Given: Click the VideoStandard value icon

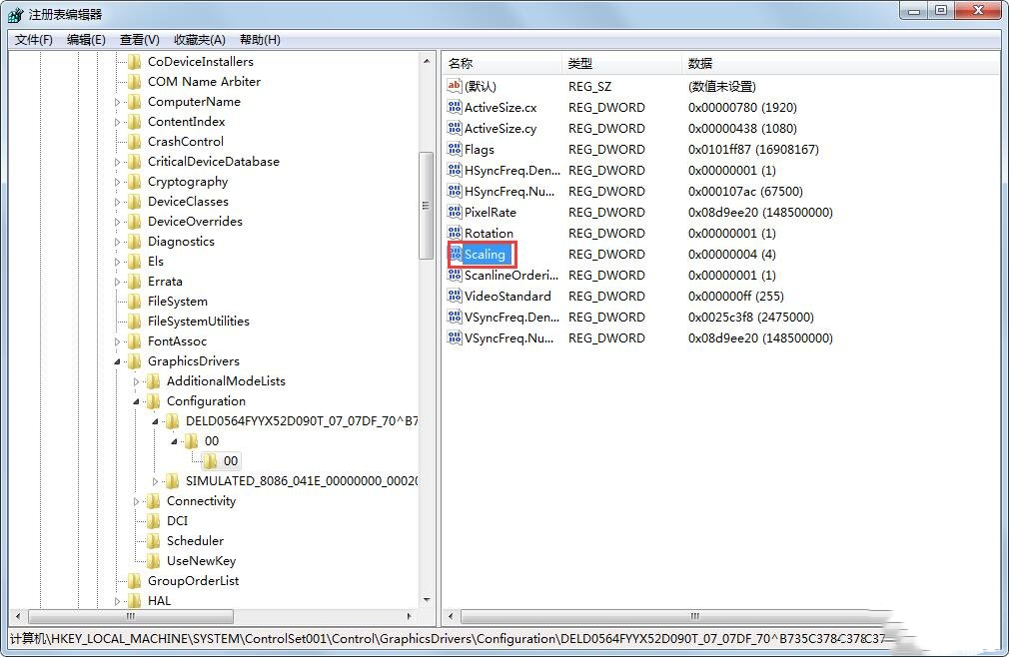Looking at the screenshot, I should coord(455,296).
